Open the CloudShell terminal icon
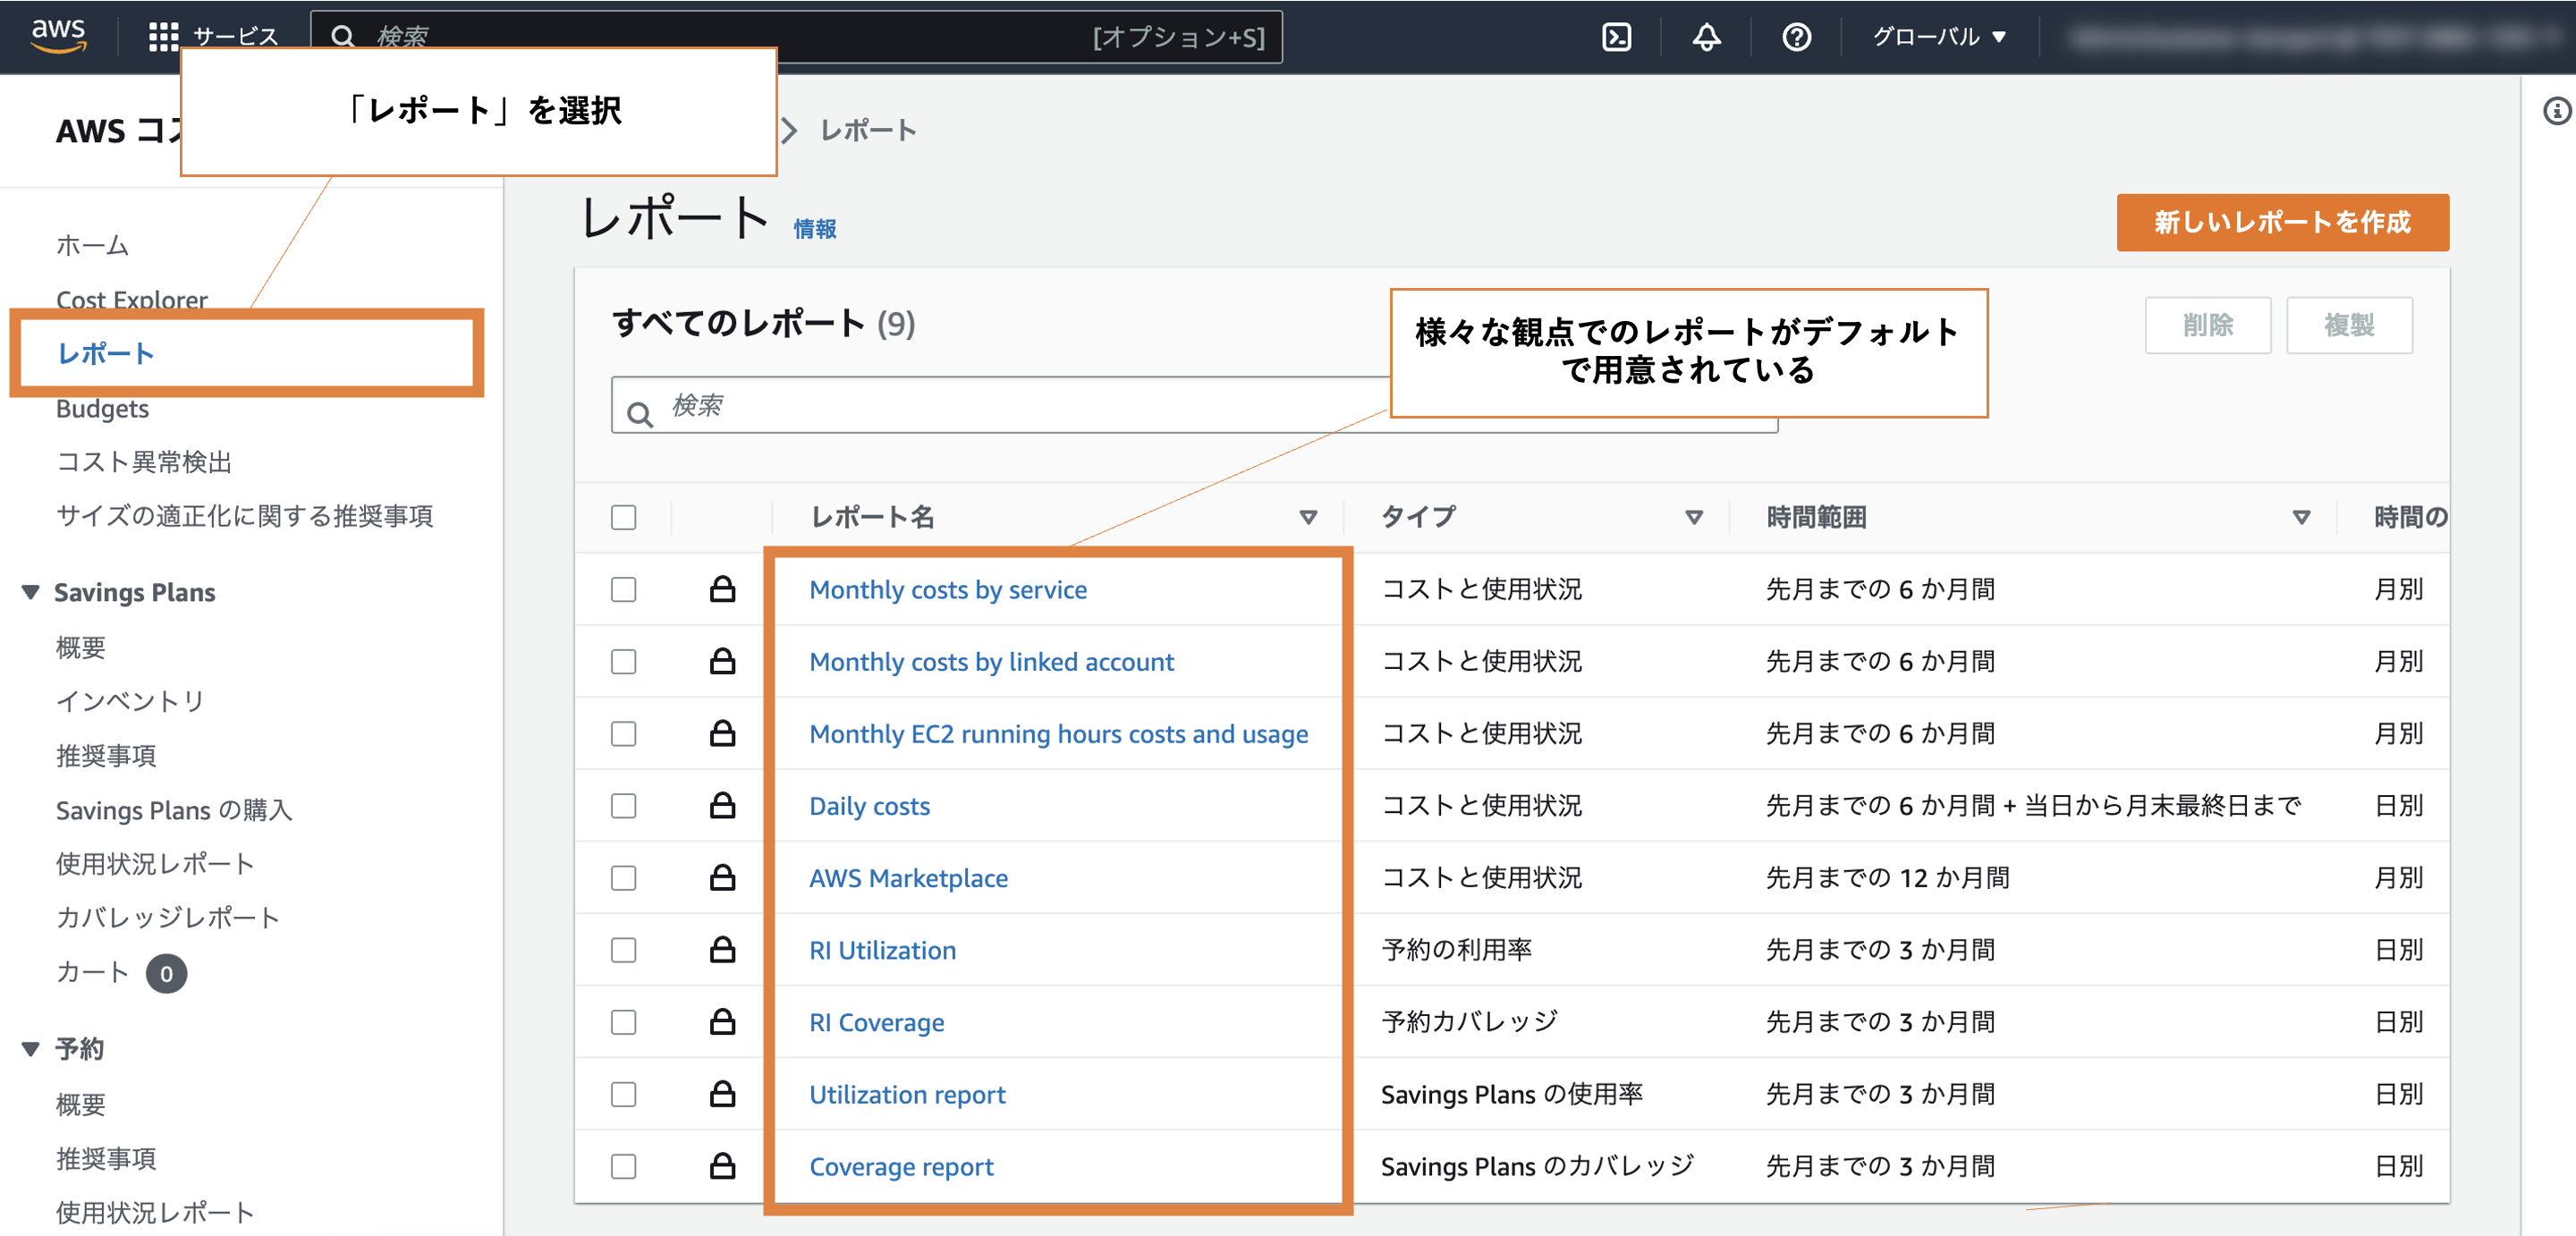2576x1236 pixels. [1616, 37]
